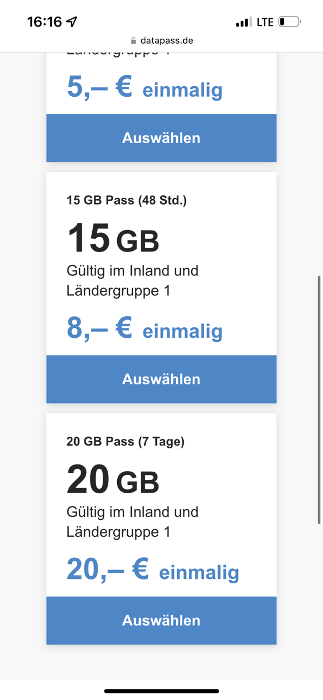Screen dimensions: 323x700
Task: Tap the LTE network indicator
Action: click(x=265, y=22)
